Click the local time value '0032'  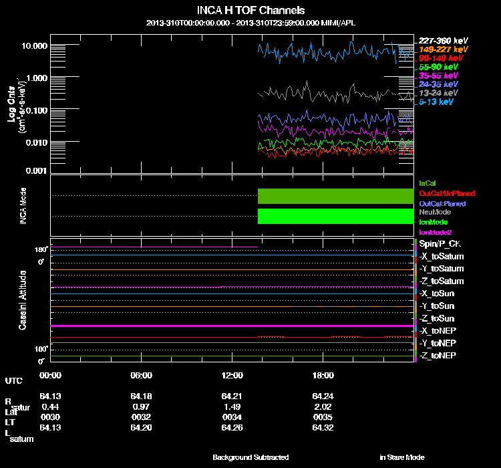coord(141,417)
